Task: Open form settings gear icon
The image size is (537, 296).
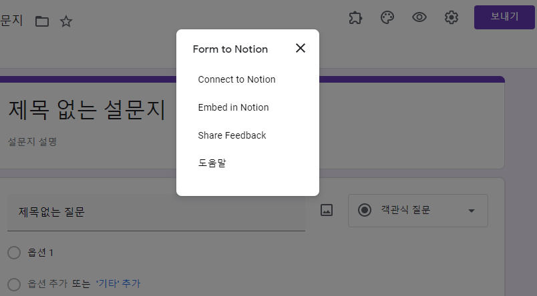Action: pos(452,17)
